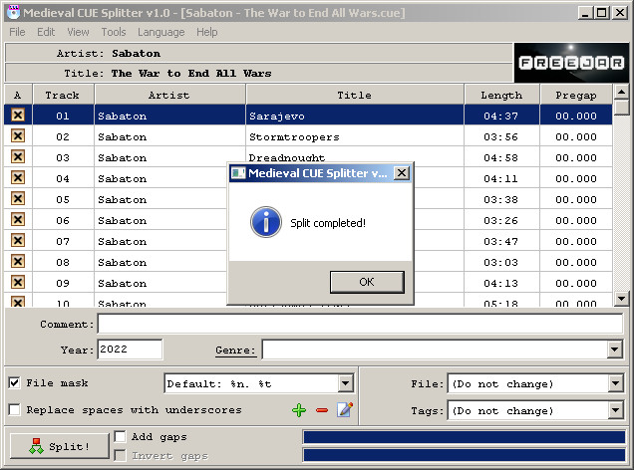The image size is (634, 470).
Task: Close the Split completed dialog
Action: point(402,173)
